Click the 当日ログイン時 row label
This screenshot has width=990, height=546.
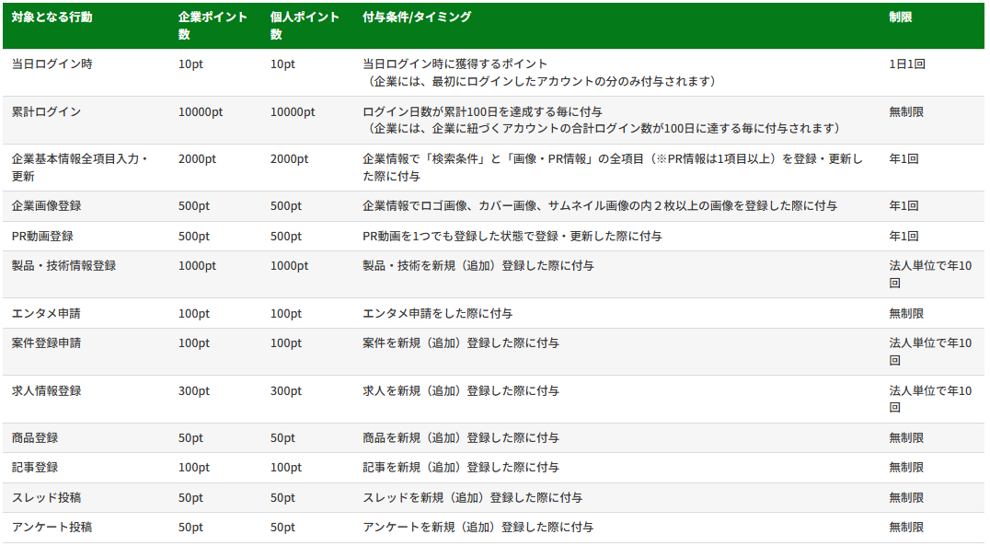click(x=52, y=64)
